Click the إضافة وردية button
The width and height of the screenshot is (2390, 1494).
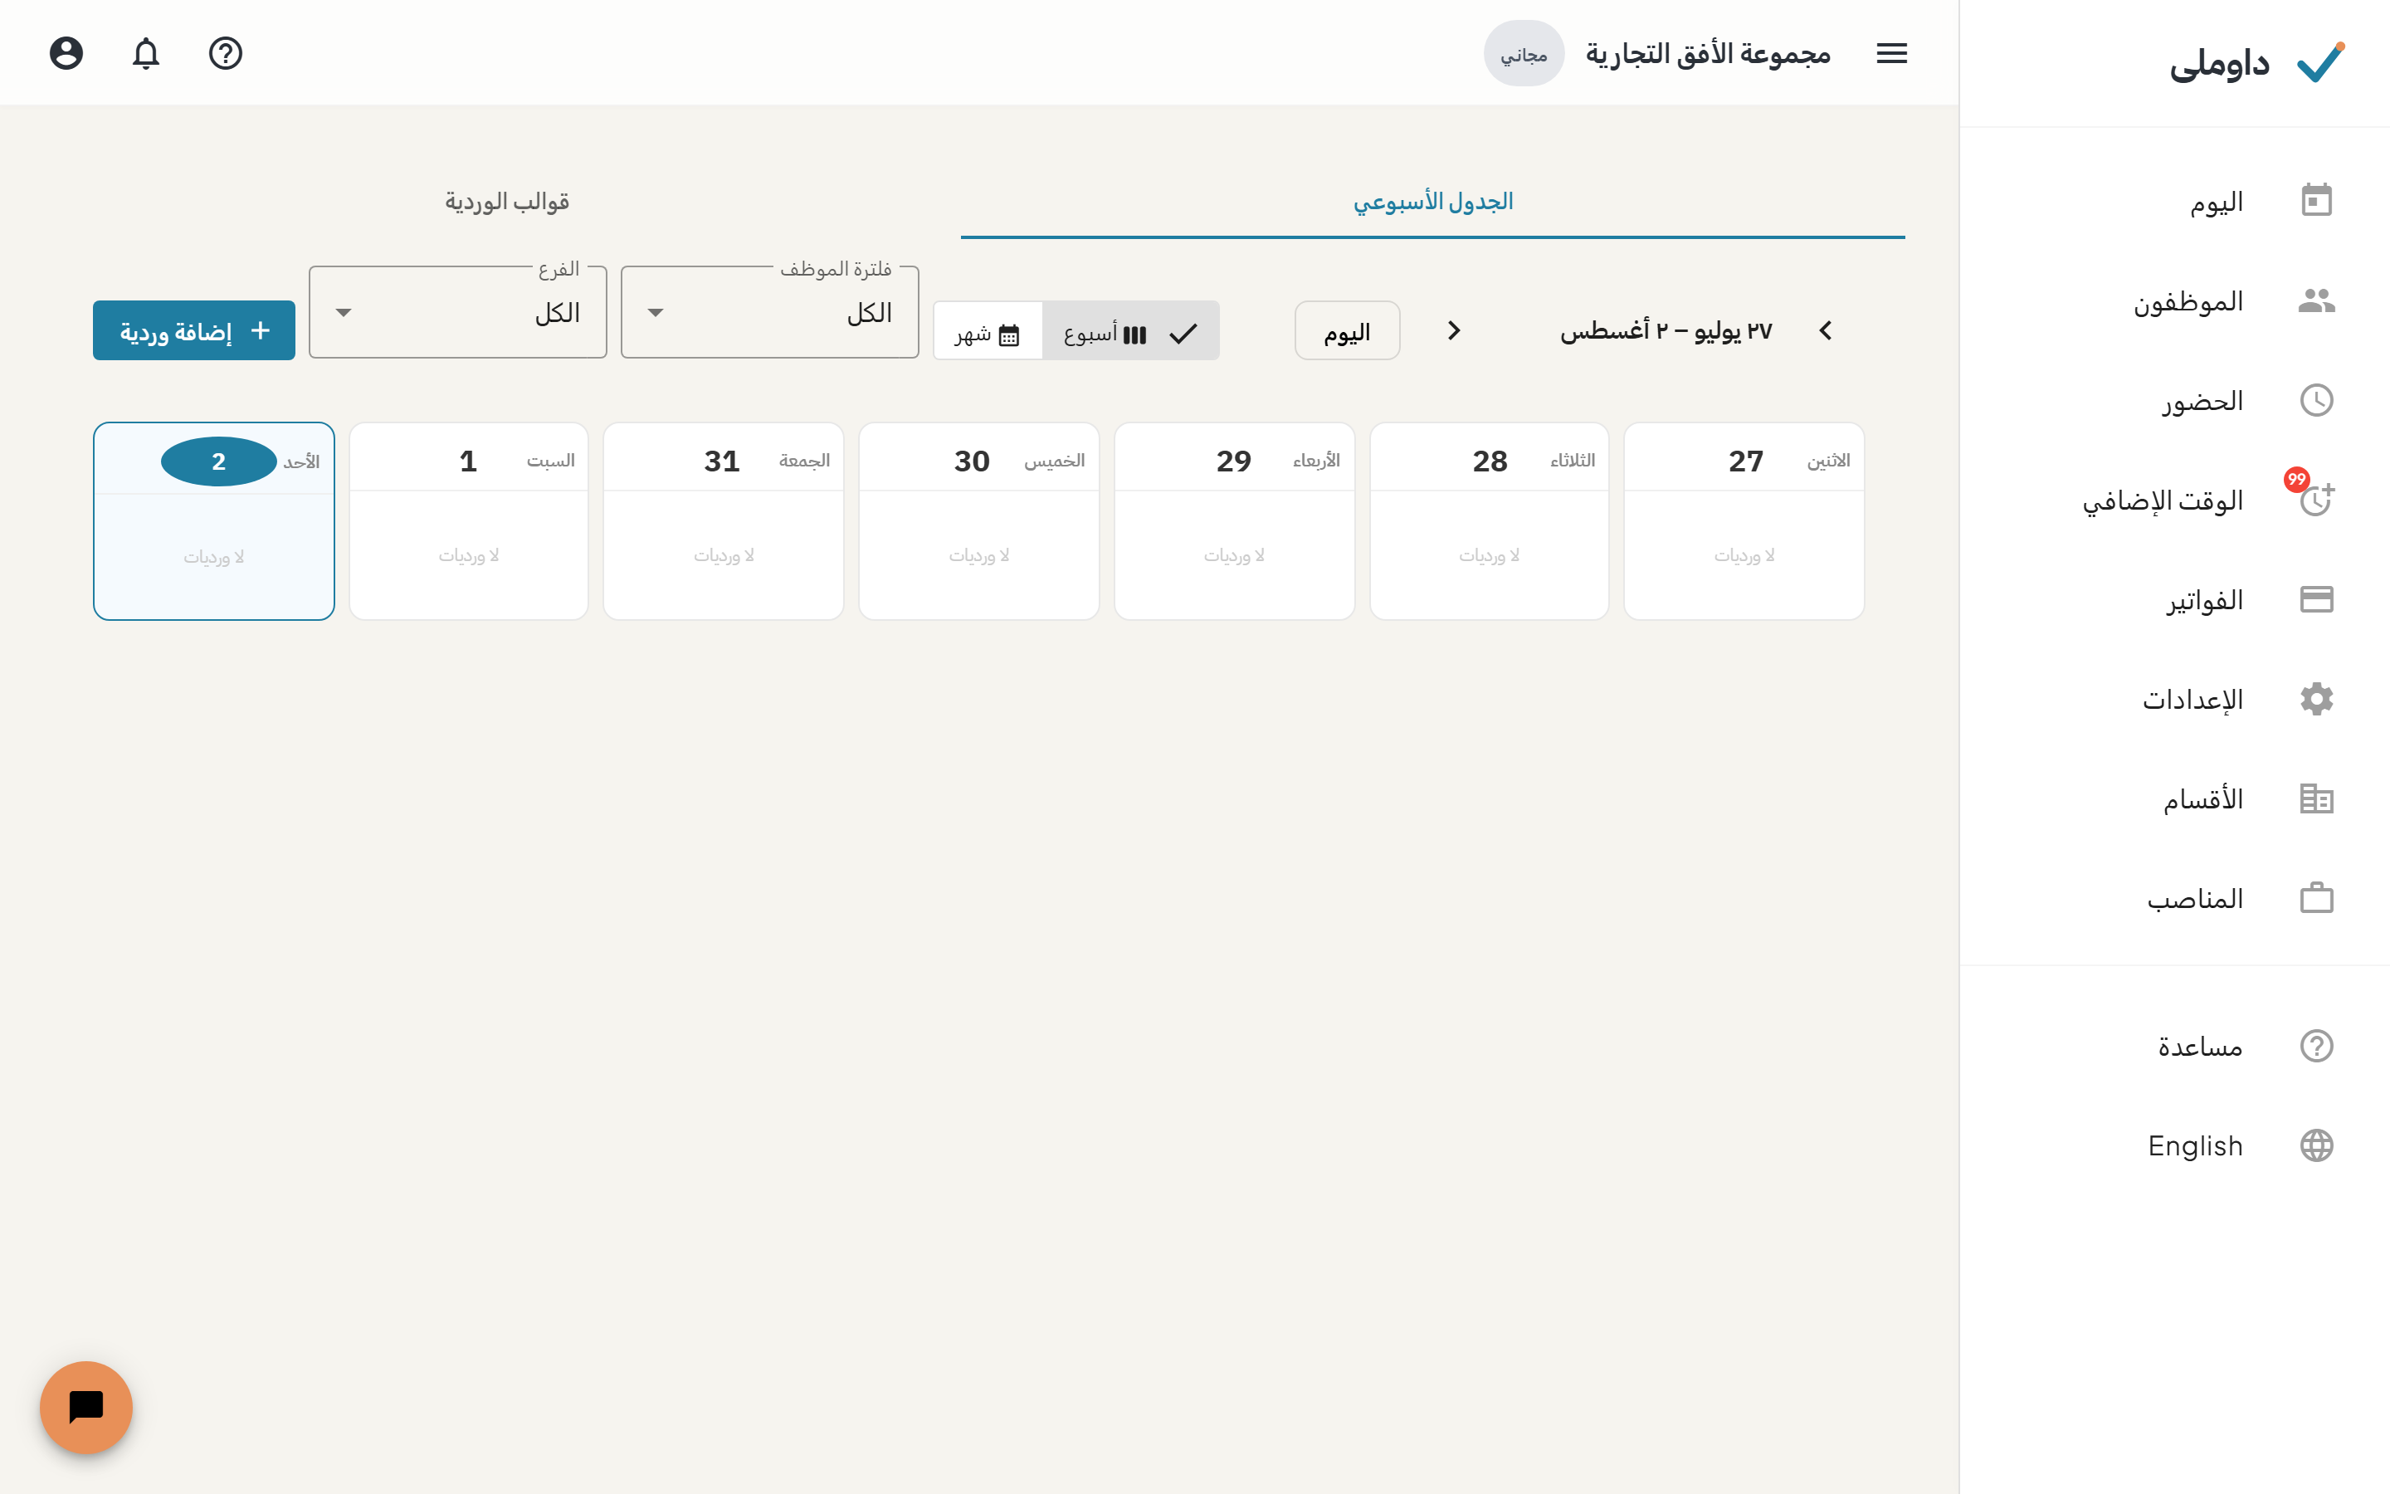193,331
